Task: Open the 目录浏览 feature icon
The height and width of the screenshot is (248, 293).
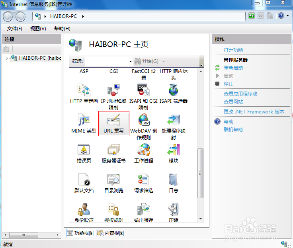Action: pyautogui.click(x=113, y=180)
